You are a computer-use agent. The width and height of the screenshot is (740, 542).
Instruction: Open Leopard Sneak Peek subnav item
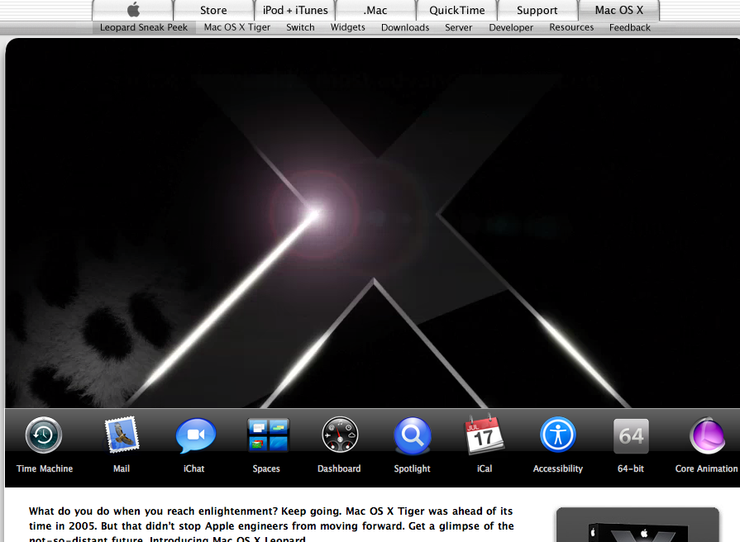144,27
